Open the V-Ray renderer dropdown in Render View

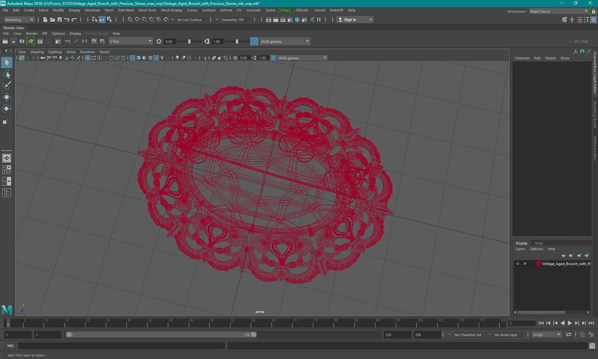pos(131,41)
